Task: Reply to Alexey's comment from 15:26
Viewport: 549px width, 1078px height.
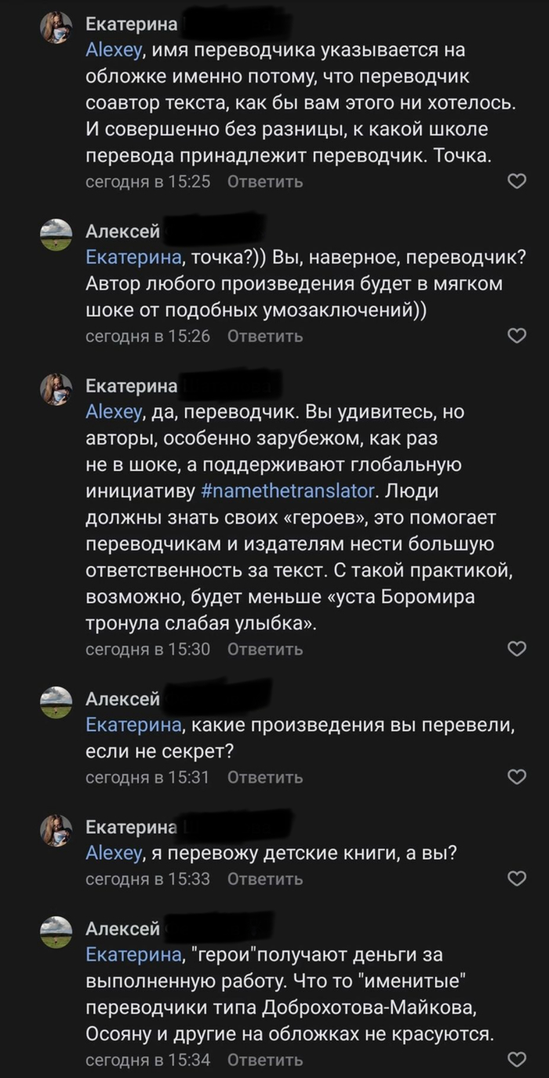Action: pyautogui.click(x=264, y=336)
